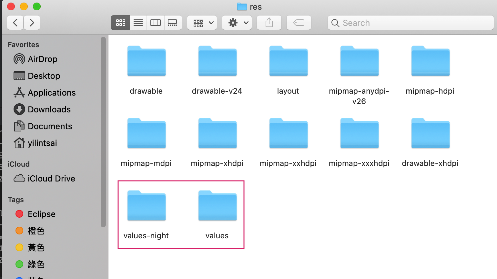This screenshot has width=497, height=279.
Task: Select the red Eclipse tag
Action: pos(41,214)
